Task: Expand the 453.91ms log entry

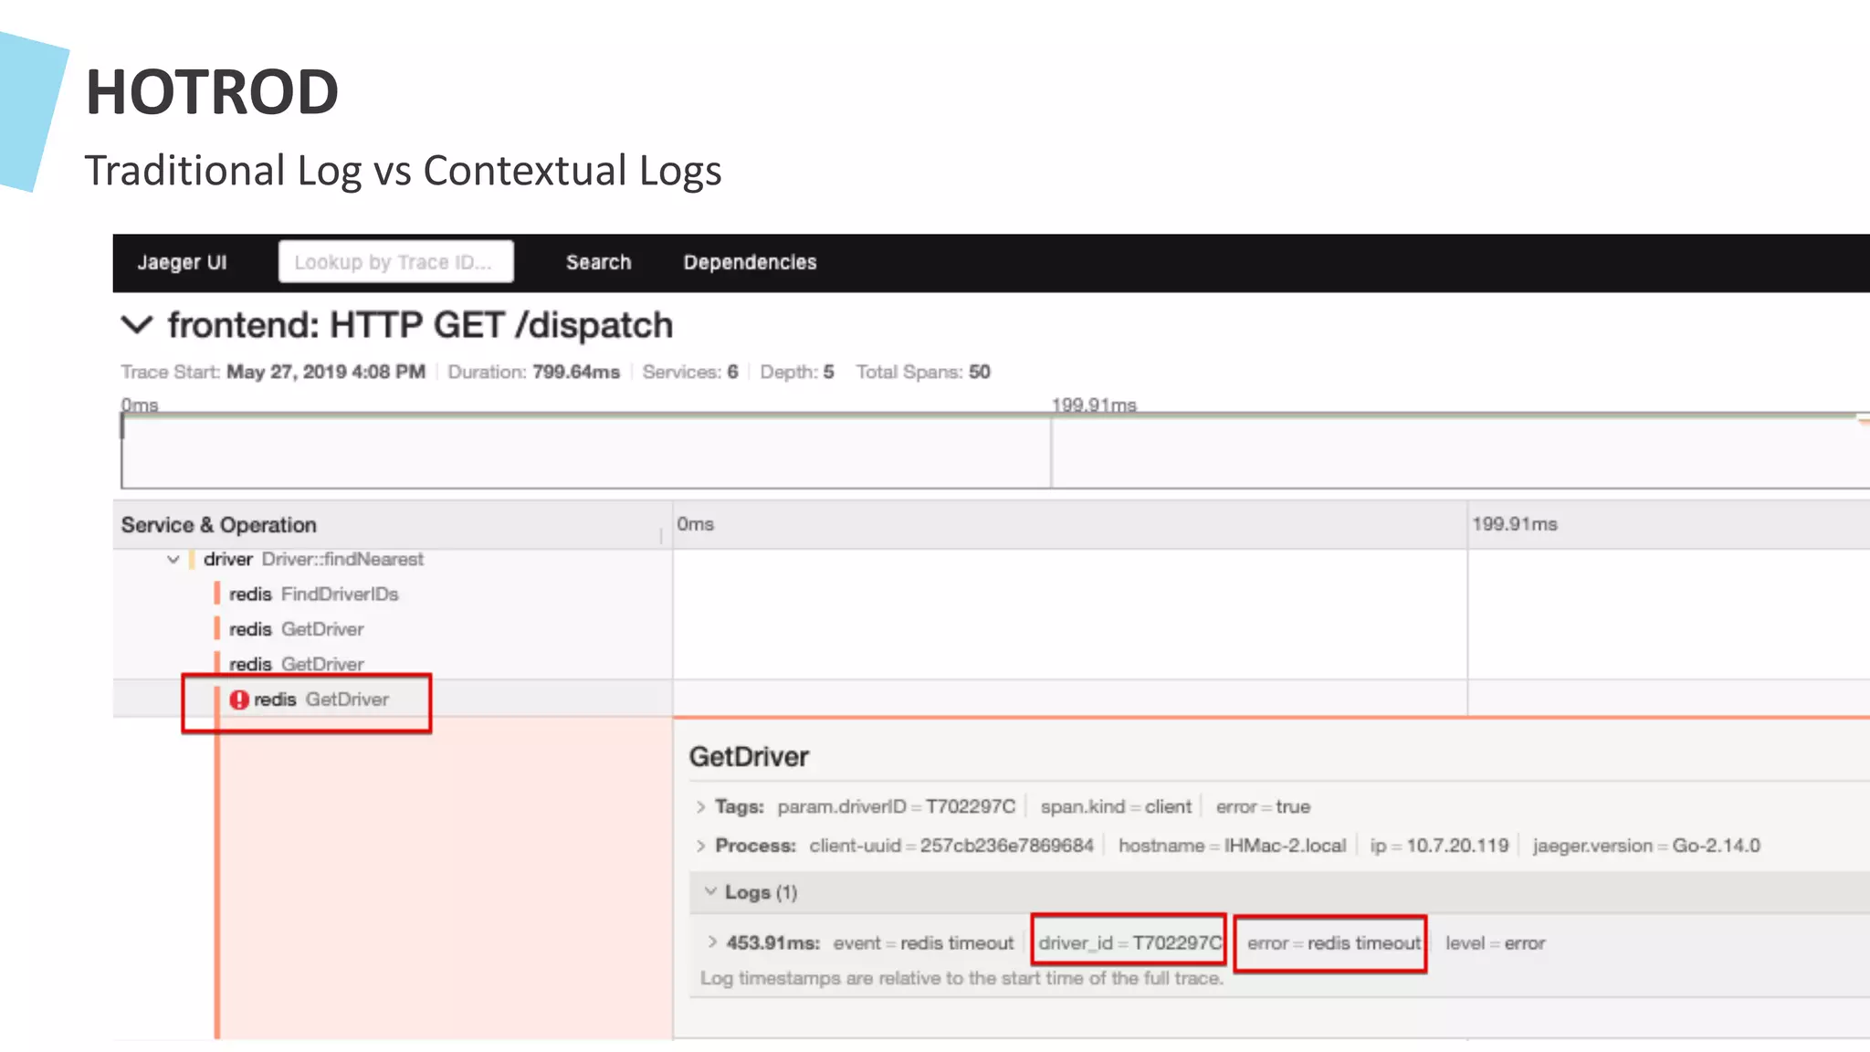Action: coord(712,942)
